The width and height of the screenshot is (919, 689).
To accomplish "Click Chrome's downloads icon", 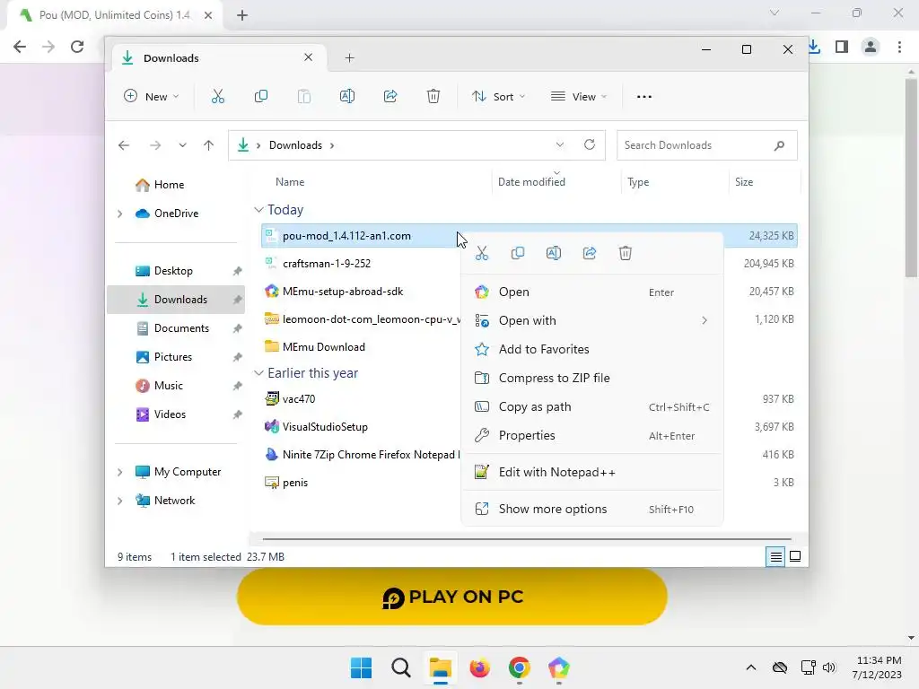I will (815, 47).
